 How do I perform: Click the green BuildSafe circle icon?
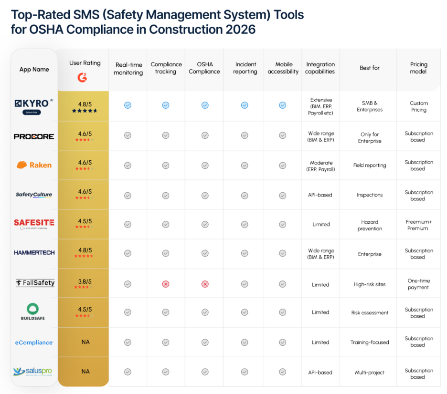(x=33, y=309)
